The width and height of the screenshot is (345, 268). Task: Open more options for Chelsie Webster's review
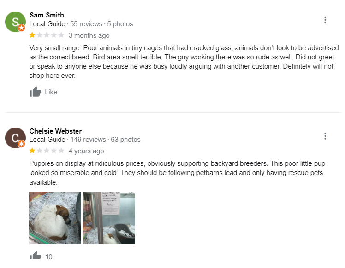[325, 136]
